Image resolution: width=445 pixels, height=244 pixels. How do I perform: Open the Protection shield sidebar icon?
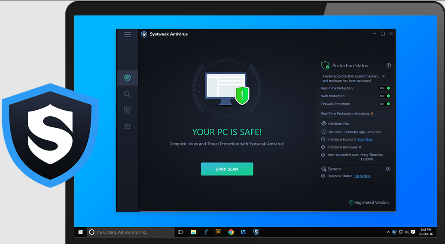point(128,110)
